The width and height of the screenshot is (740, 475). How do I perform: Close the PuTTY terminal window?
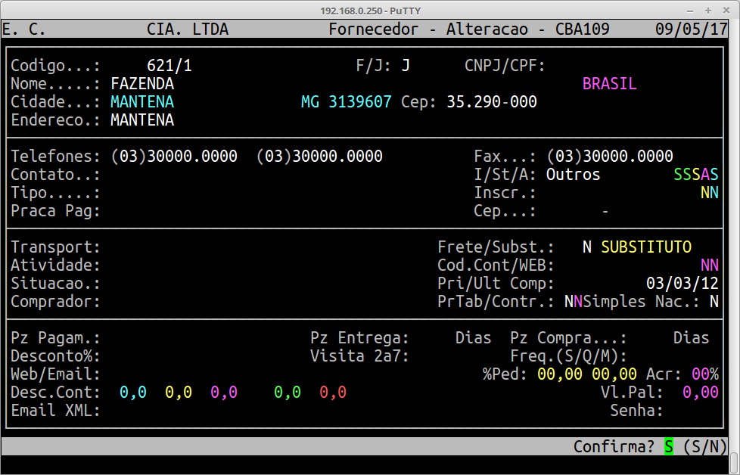[726, 10]
